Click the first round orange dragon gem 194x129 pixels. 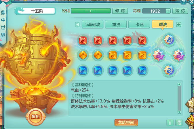(x=83, y=55)
